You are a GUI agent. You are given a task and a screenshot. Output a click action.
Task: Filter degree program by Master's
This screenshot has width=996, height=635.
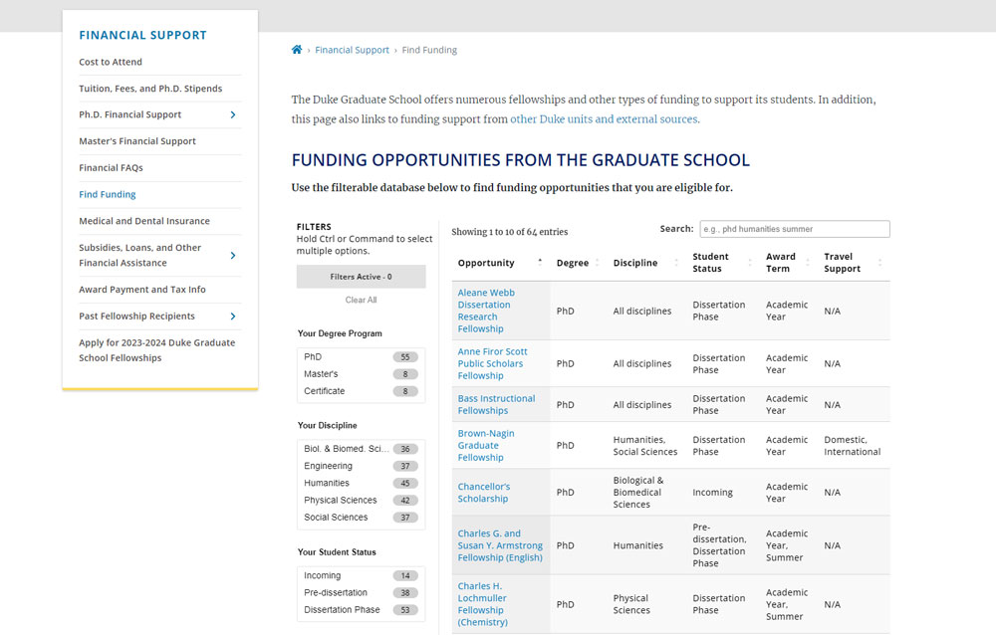(x=361, y=374)
